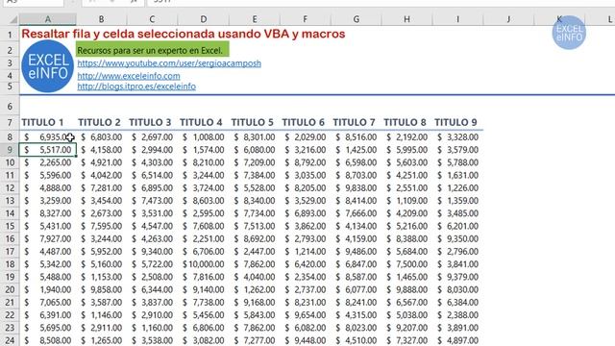Select the cell containing 2,265.00

tap(48, 162)
